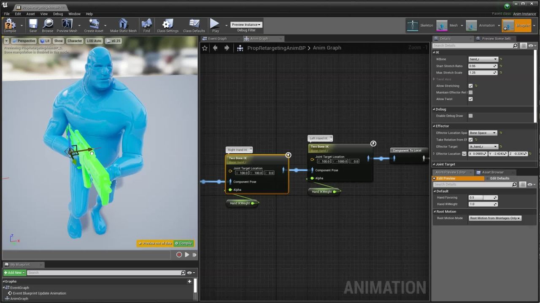Toggle Maintain Effector Rel Rot checkbox
Screen dimensions: 540x303
click(470, 93)
